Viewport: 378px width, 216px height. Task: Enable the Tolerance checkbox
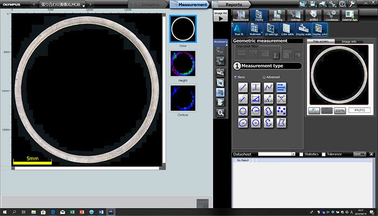(x=324, y=154)
